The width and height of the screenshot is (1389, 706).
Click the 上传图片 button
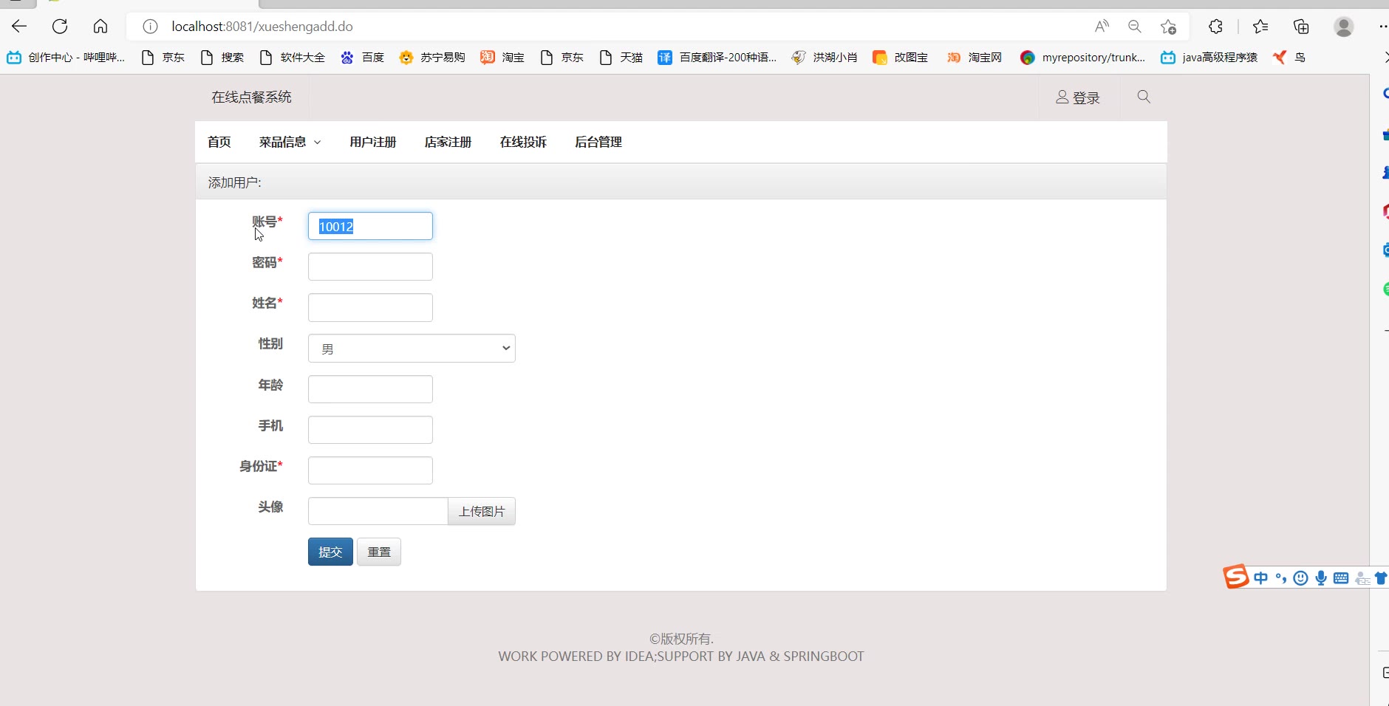point(482,511)
